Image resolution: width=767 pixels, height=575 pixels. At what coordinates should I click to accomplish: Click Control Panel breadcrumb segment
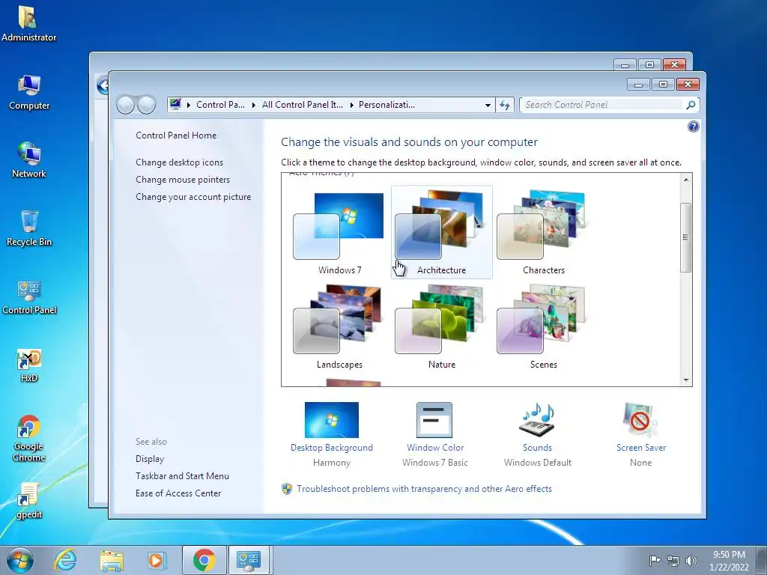point(220,105)
